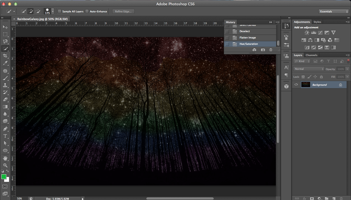Add a Color Balance adjustment

click(x=310, y=40)
